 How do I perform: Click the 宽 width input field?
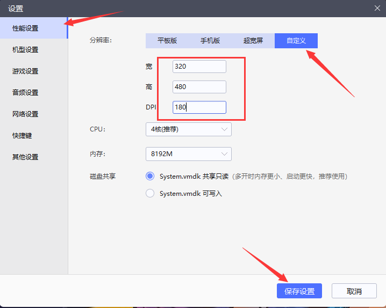point(199,67)
